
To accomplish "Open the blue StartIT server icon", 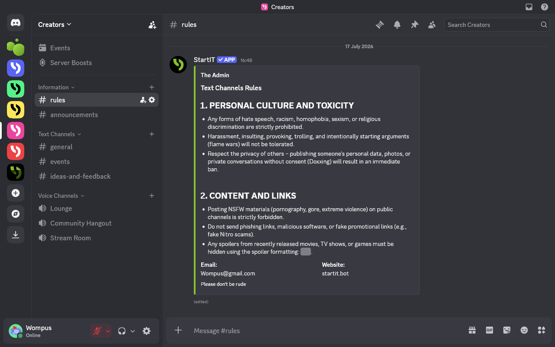I will [16, 68].
